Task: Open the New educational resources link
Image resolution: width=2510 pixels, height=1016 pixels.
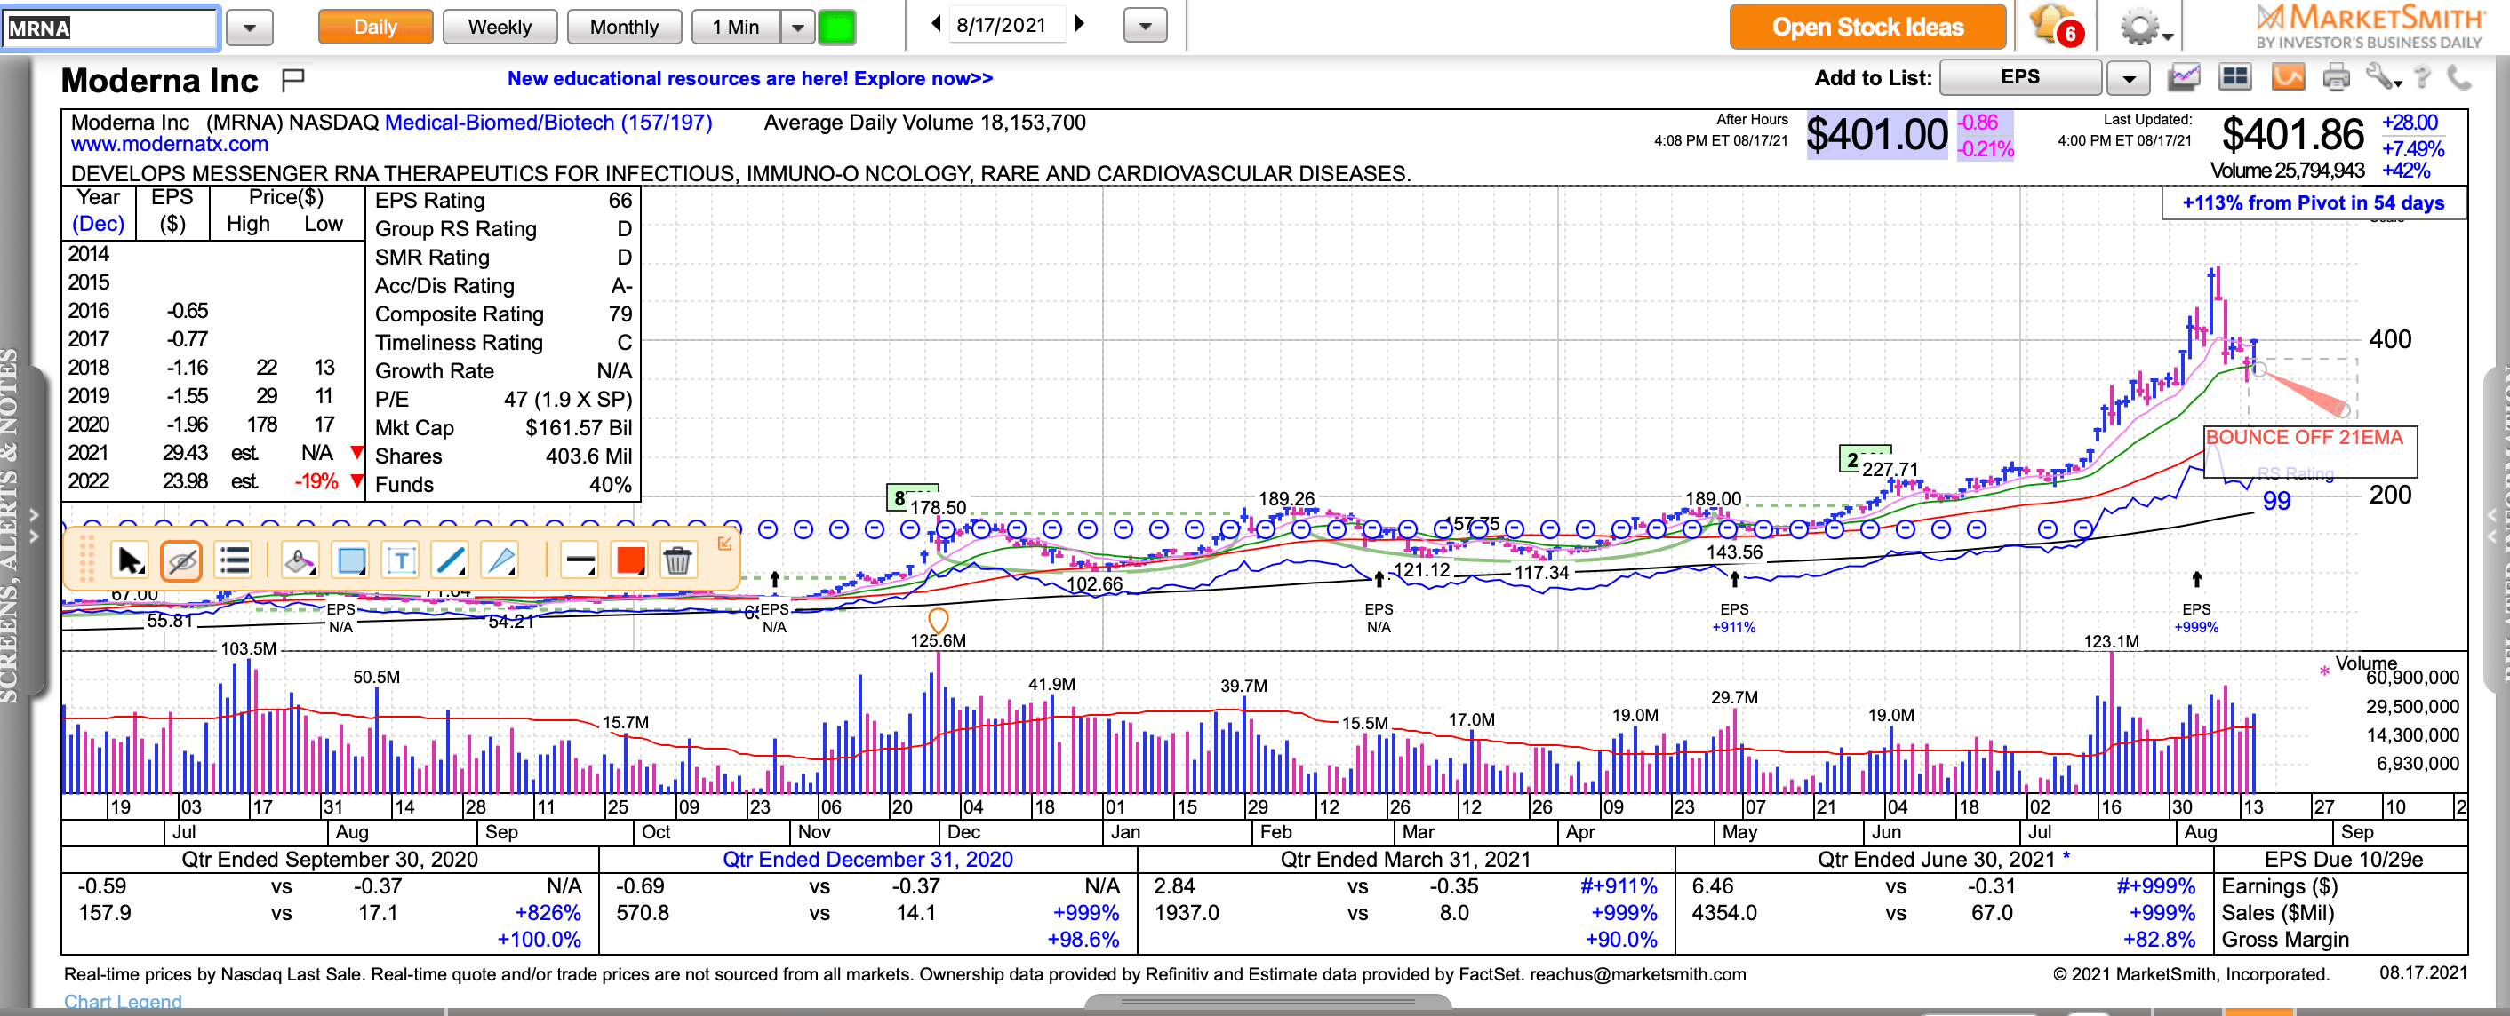Action: click(x=749, y=79)
